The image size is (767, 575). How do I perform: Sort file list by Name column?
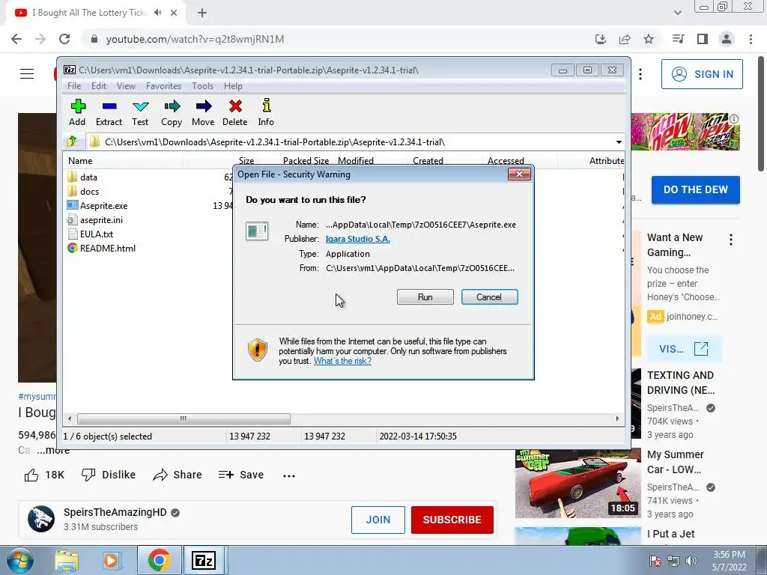coord(80,160)
